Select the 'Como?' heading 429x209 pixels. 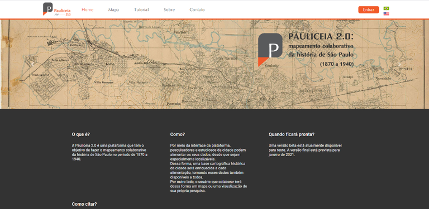178,134
